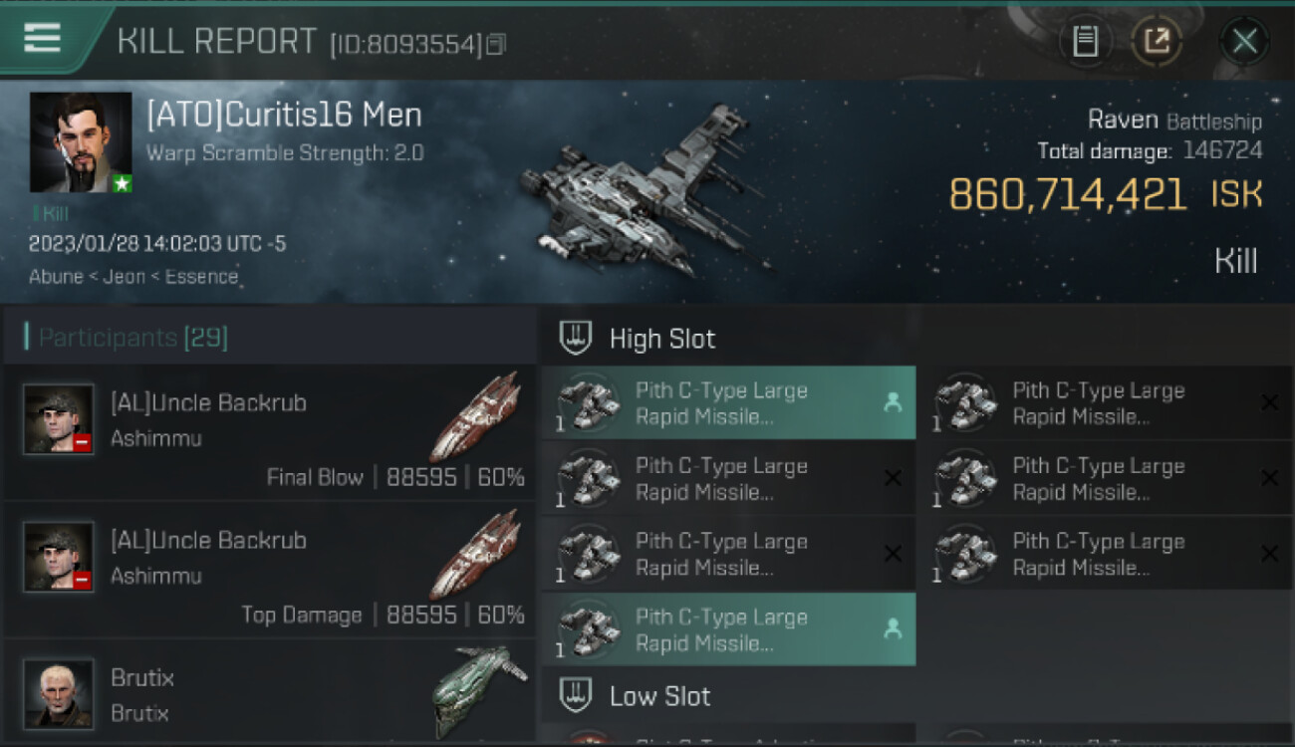Screen dimensions: 1295x747
Task: Click Brutix pilot portrait
Action: [x=59, y=693]
